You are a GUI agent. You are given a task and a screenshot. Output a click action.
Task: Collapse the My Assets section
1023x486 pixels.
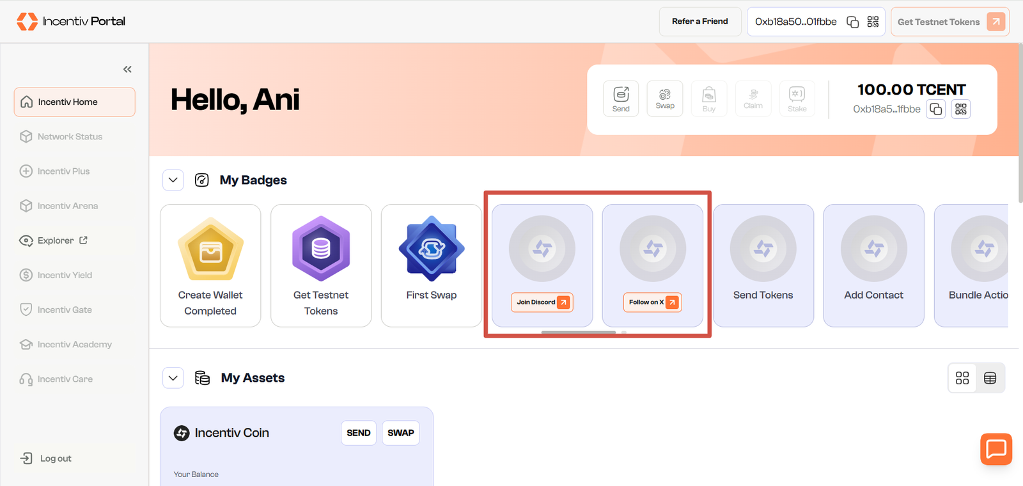[x=173, y=378]
